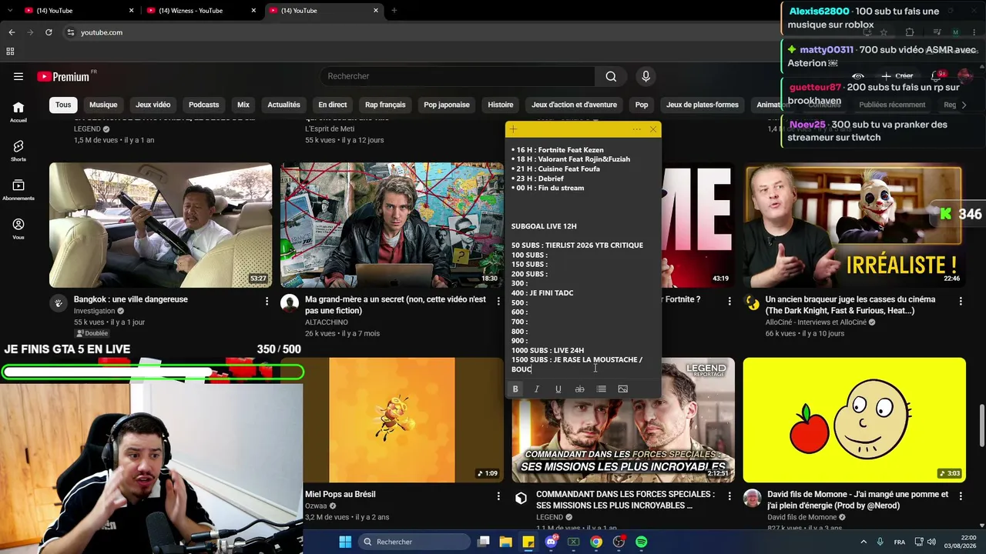Open a new browser tab
Image resolution: width=986 pixels, height=554 pixels.
click(x=394, y=11)
